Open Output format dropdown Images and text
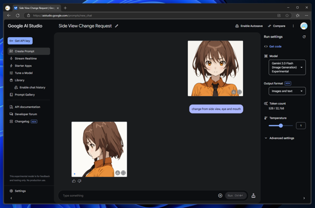The width and height of the screenshot is (315, 208). point(287,91)
